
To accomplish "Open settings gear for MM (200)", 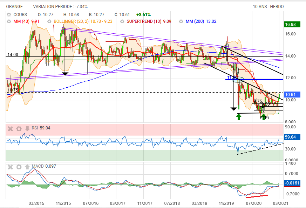I will click(181, 21).
